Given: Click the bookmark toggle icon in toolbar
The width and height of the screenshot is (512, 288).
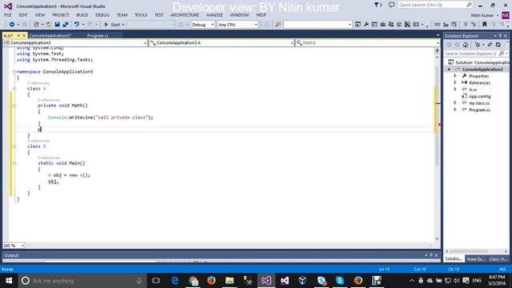Looking at the screenshot, I should click(485, 25).
